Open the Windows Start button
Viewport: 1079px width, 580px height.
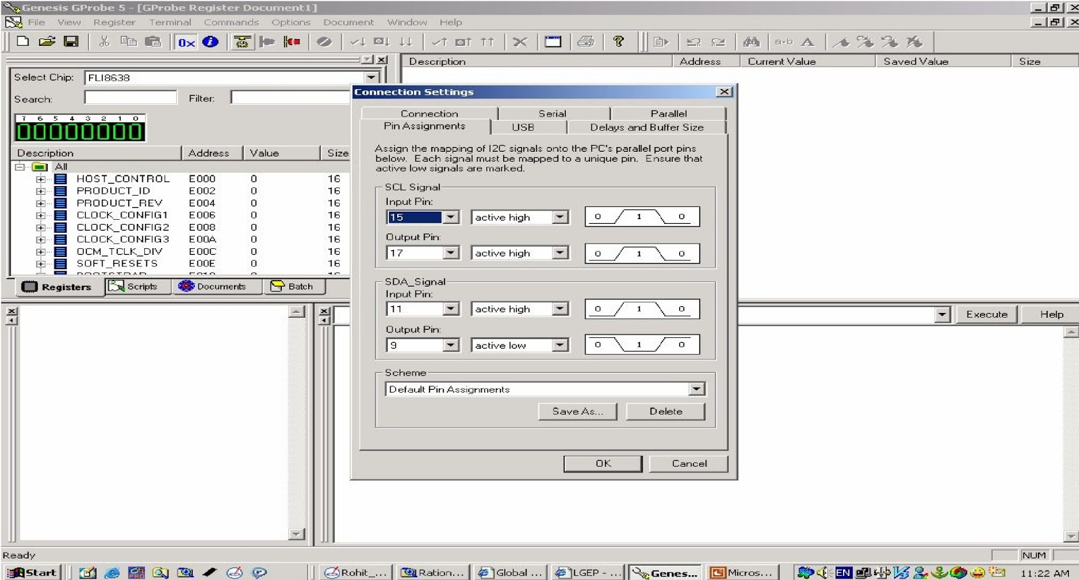point(32,573)
